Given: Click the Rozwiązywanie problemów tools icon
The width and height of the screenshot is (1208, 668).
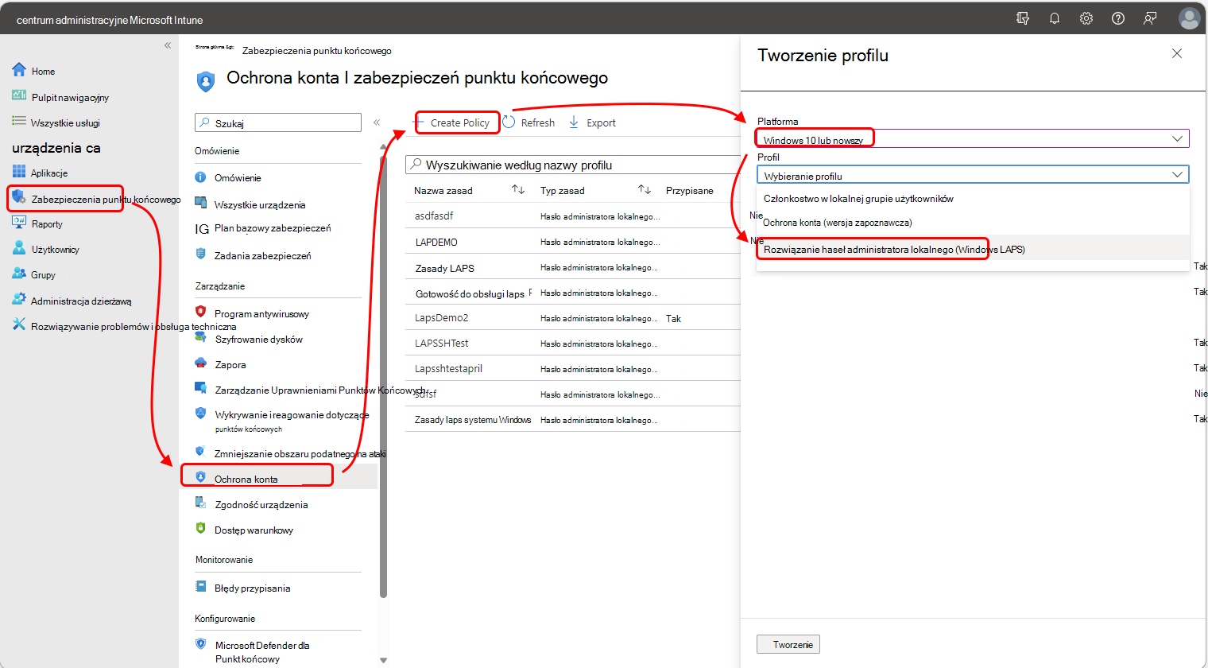Looking at the screenshot, I should point(19,324).
